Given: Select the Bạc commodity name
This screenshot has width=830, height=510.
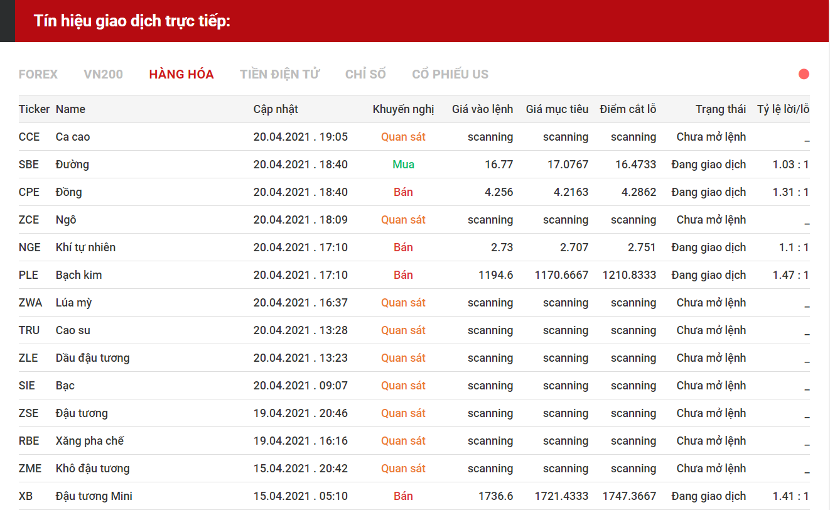Looking at the screenshot, I should click(65, 386).
